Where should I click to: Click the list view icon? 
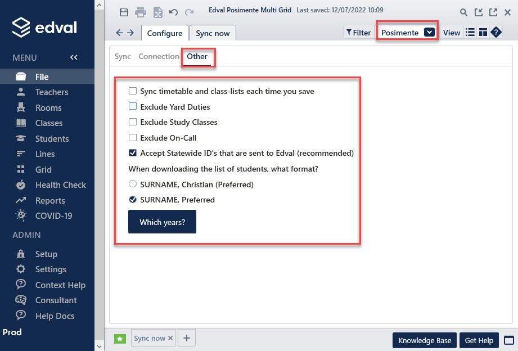(470, 33)
